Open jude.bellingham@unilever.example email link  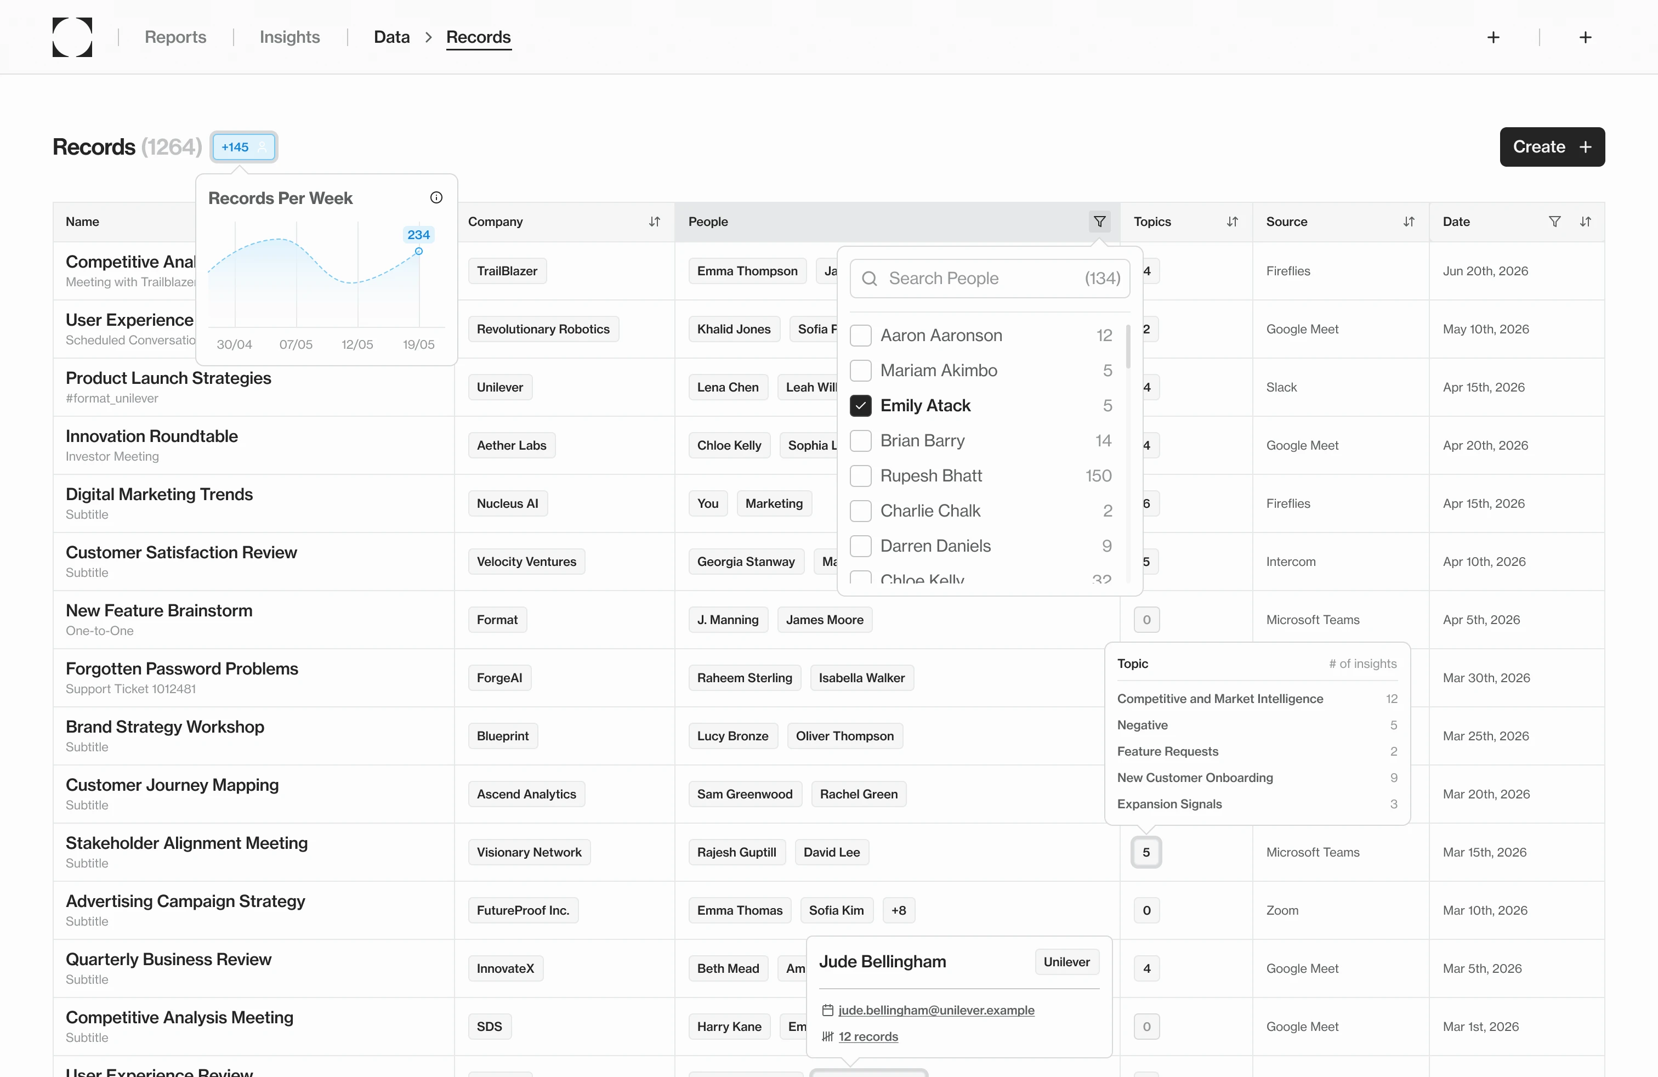coord(936,1010)
